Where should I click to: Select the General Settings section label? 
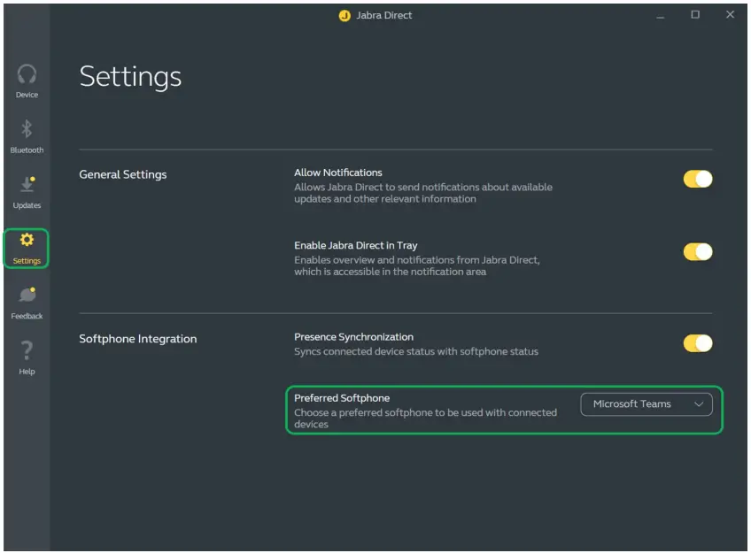[x=122, y=174]
